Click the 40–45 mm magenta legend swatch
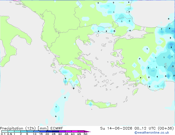Viewport: 175px width, 135px height. [75, 131]
